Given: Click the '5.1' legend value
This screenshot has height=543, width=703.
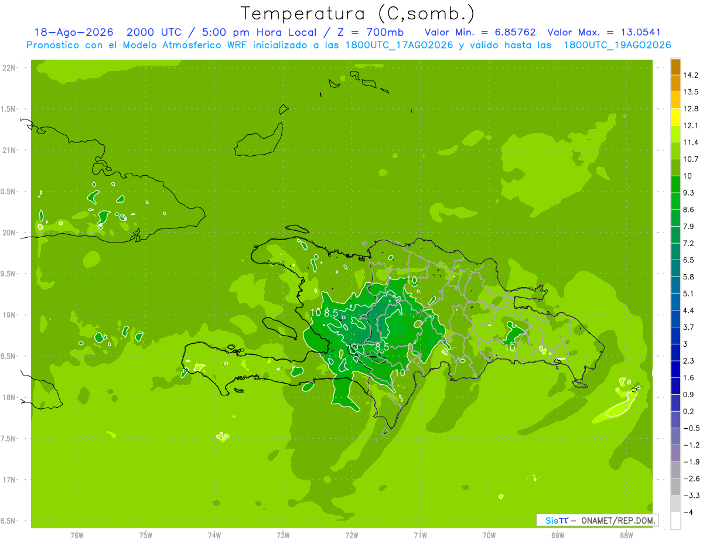Looking at the screenshot, I should pyautogui.click(x=688, y=293).
